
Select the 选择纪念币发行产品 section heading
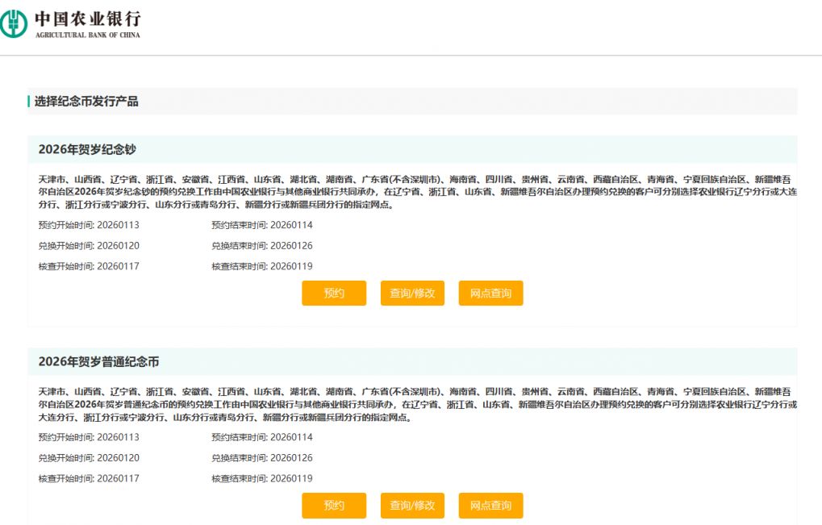coord(86,101)
